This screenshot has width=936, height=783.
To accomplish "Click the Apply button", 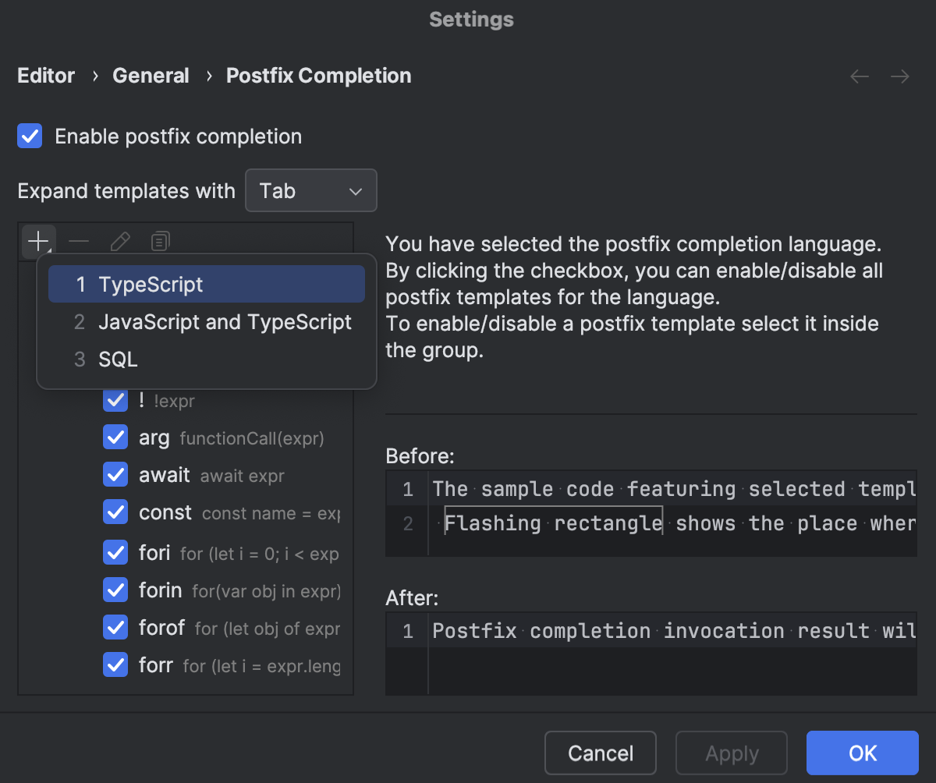I will pyautogui.click(x=732, y=753).
